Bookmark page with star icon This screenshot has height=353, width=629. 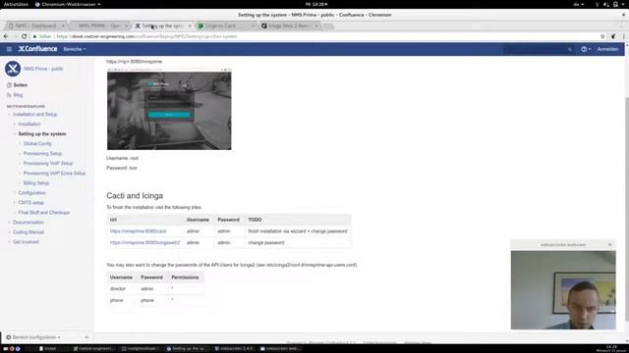point(602,36)
